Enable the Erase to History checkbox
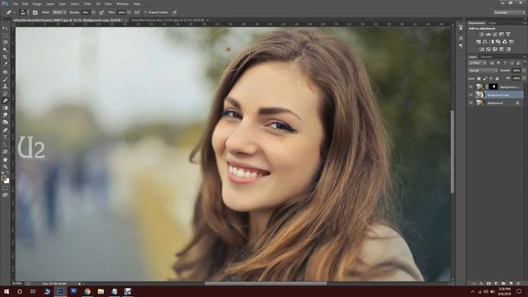Image resolution: width=528 pixels, height=297 pixels. click(x=145, y=12)
